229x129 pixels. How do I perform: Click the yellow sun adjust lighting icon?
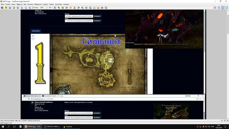click(70, 8)
